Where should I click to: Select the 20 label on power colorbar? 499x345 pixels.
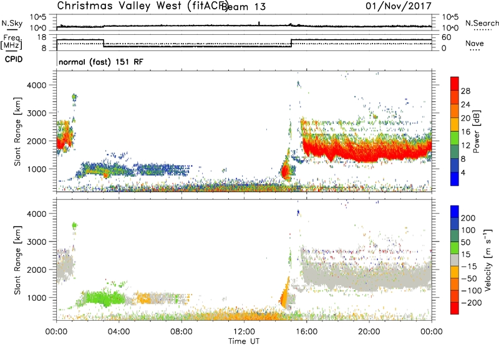click(465, 118)
